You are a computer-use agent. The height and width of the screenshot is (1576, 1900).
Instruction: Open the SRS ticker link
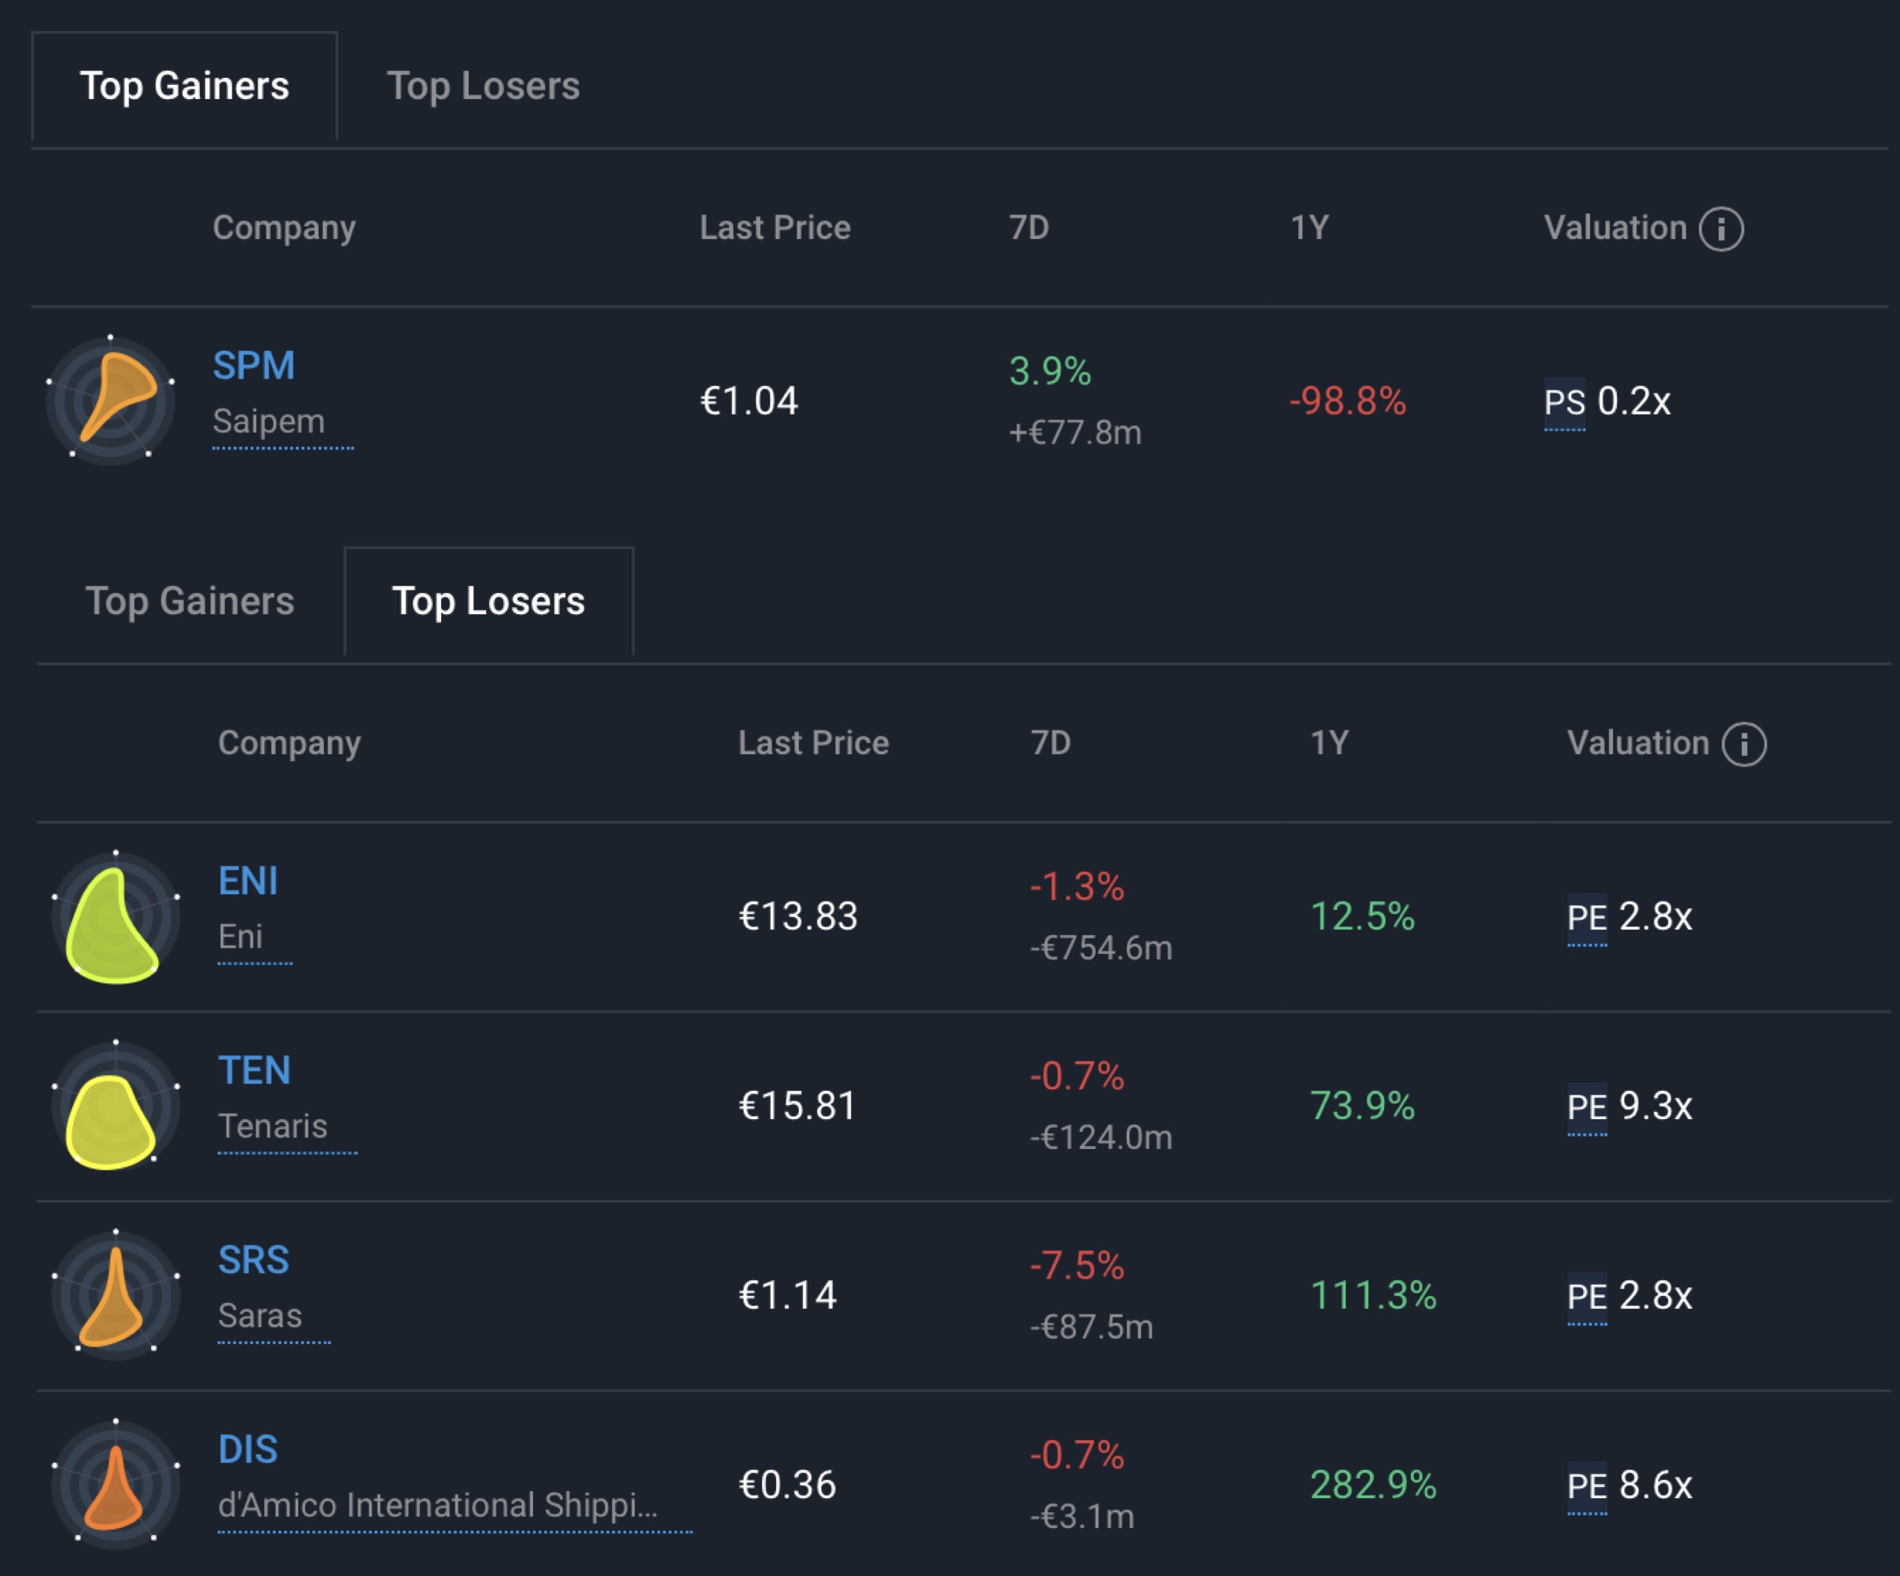253,1259
